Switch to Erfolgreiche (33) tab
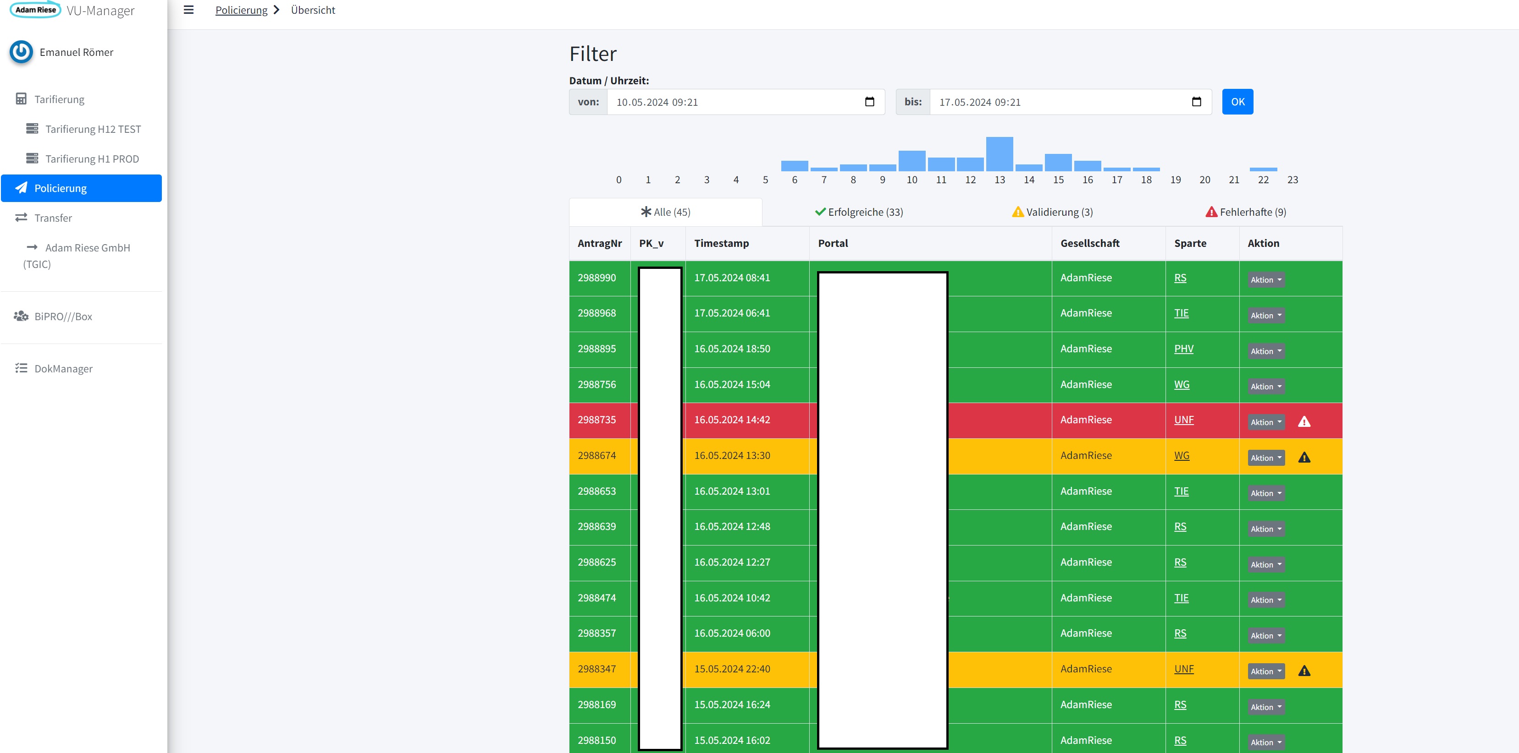Screen dimensions: 1519x753 (859, 212)
